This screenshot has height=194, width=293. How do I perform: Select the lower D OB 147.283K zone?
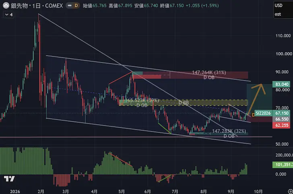click(219, 134)
